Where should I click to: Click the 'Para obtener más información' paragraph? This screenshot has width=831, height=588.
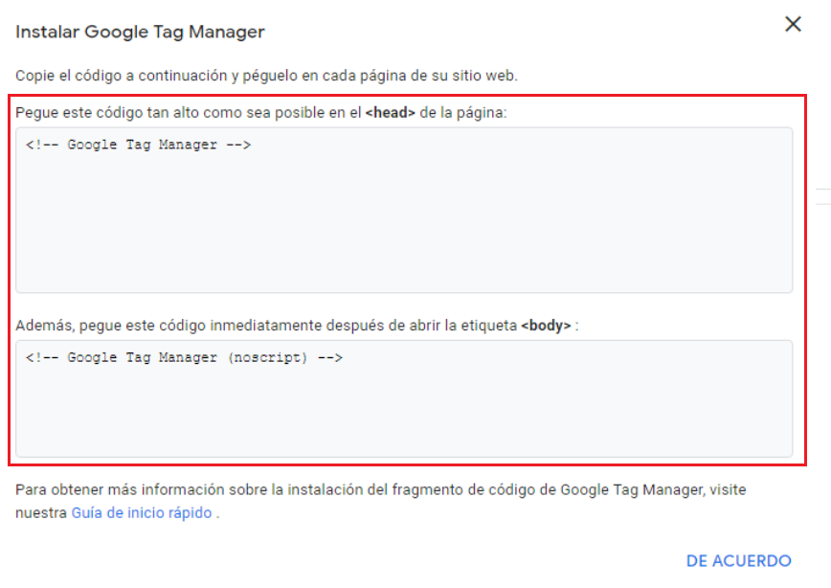[380, 501]
